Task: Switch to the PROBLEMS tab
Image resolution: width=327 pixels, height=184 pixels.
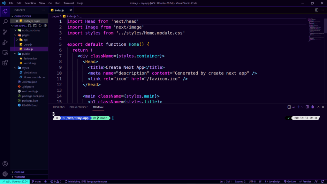Action: (x=59, y=107)
